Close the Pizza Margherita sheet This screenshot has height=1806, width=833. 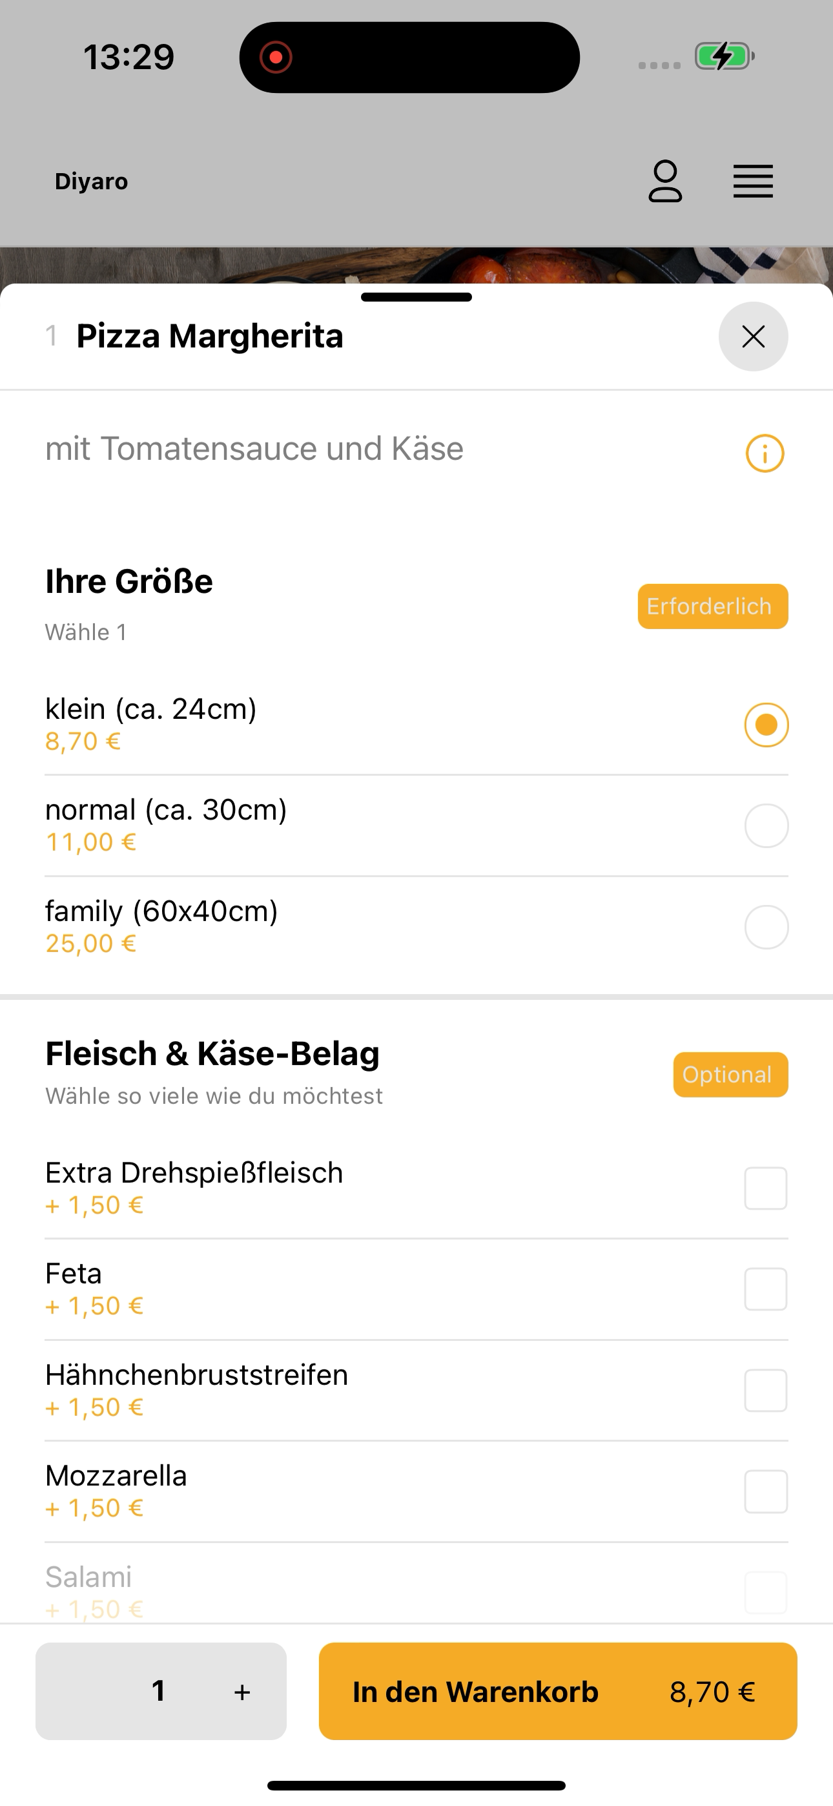tap(753, 337)
